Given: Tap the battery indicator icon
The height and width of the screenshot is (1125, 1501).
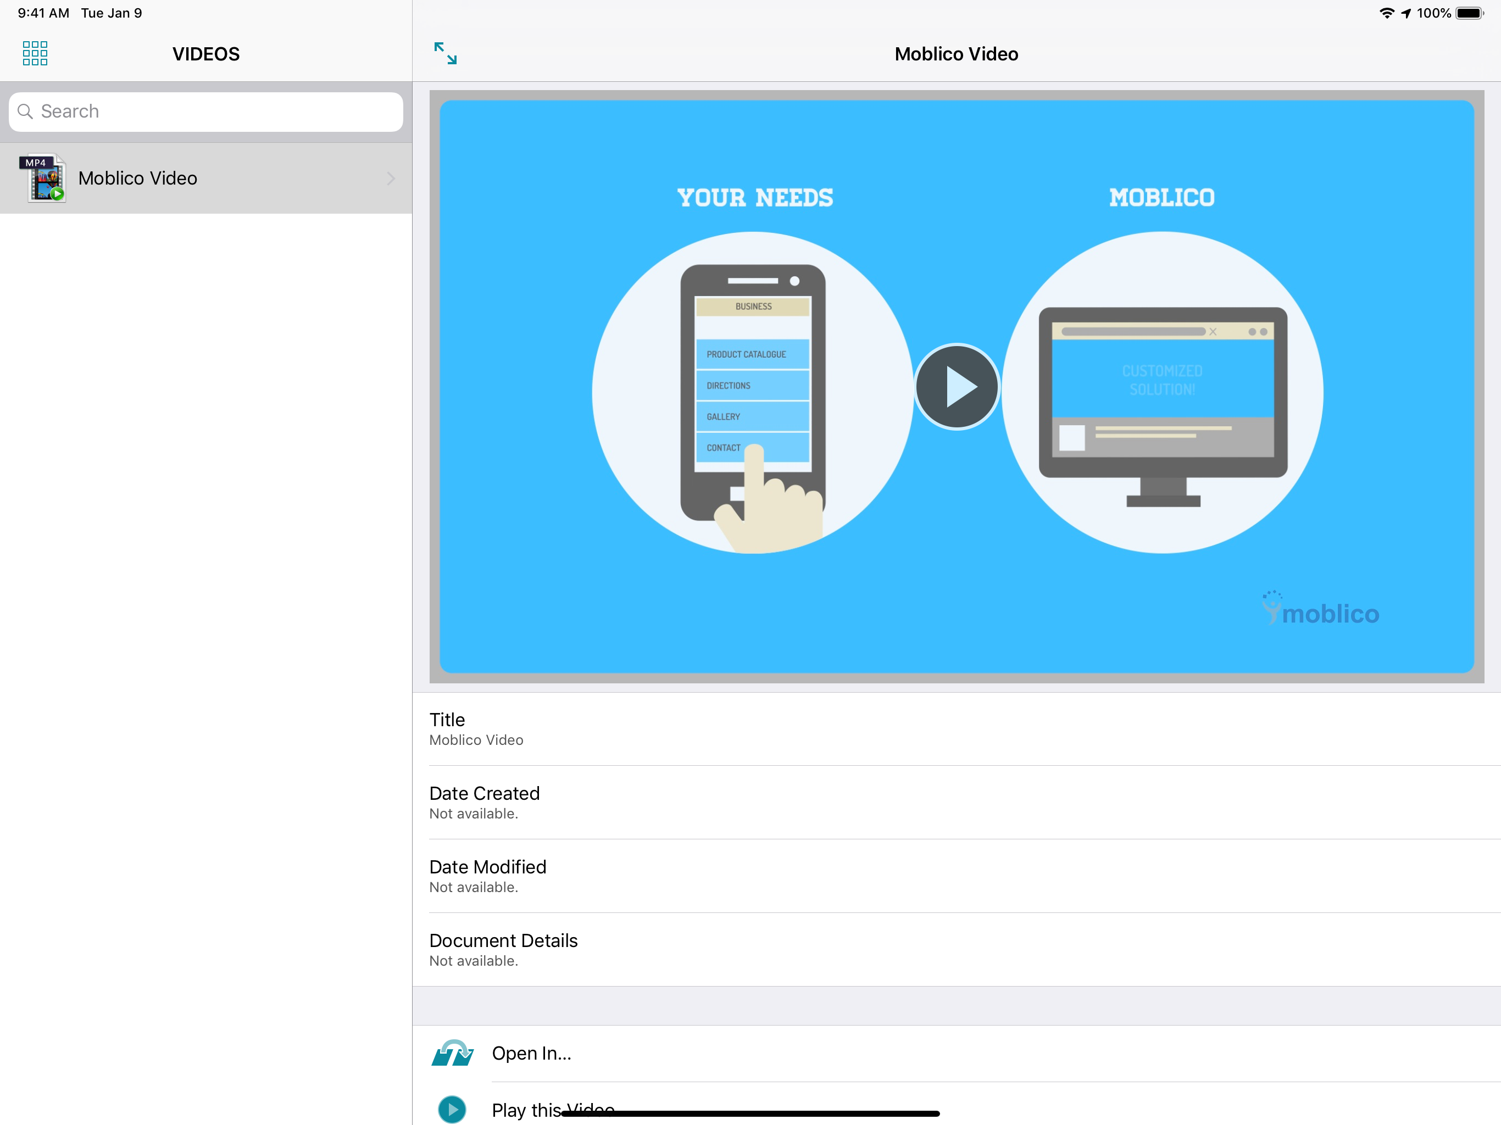Looking at the screenshot, I should (1470, 13).
